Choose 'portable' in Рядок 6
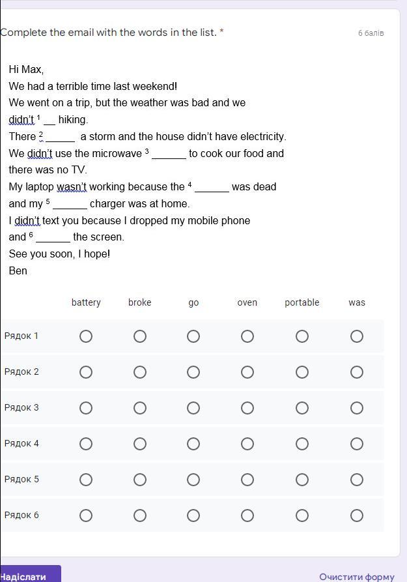 [x=302, y=516]
